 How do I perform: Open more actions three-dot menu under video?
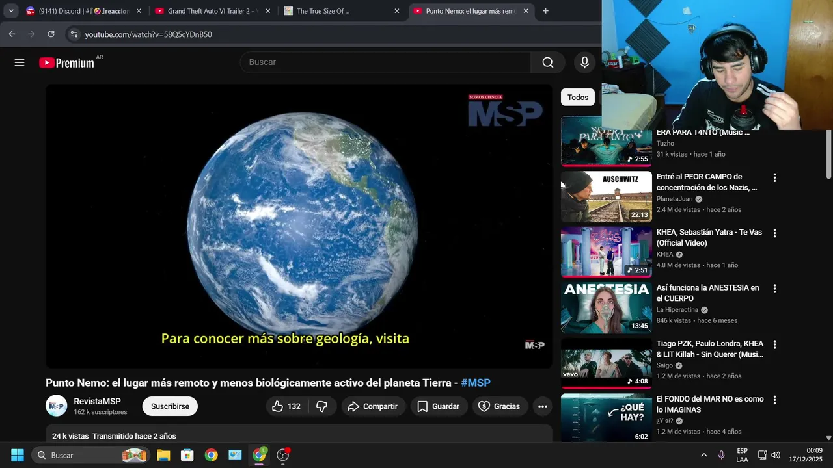coord(543,406)
